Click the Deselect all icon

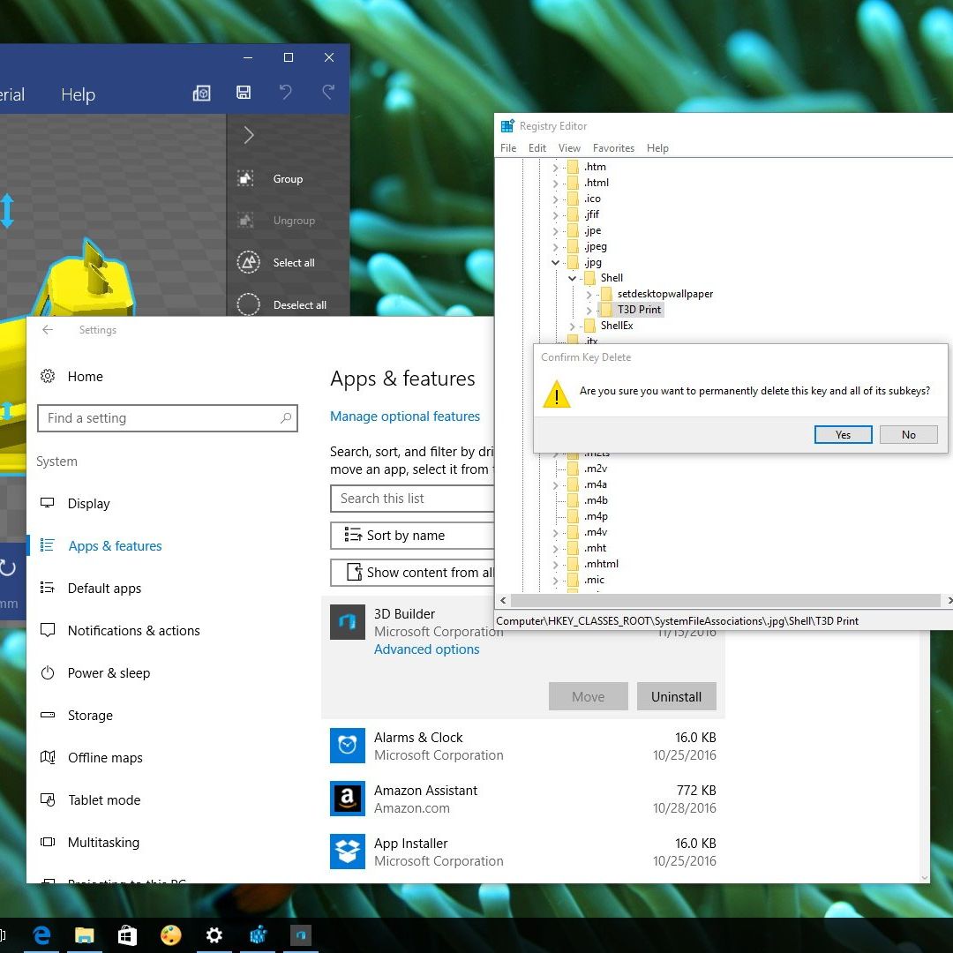(x=248, y=304)
